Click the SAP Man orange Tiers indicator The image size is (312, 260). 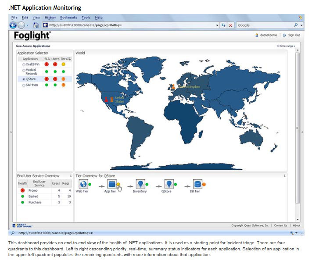pyautogui.click(x=63, y=85)
